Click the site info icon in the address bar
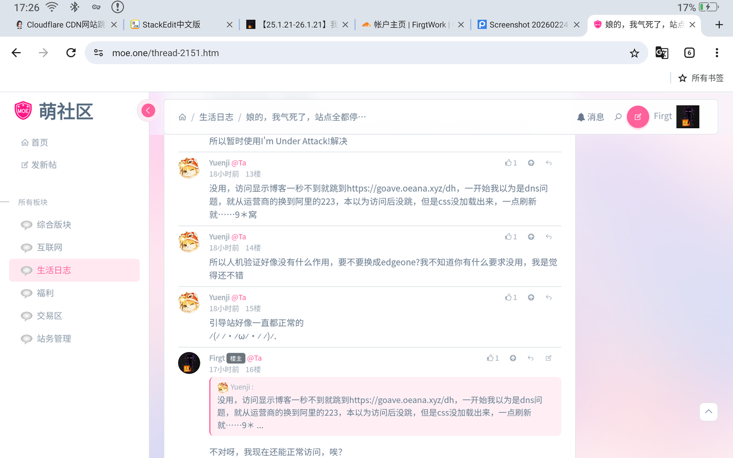Viewport: 733px width, 458px height. pyautogui.click(x=98, y=53)
